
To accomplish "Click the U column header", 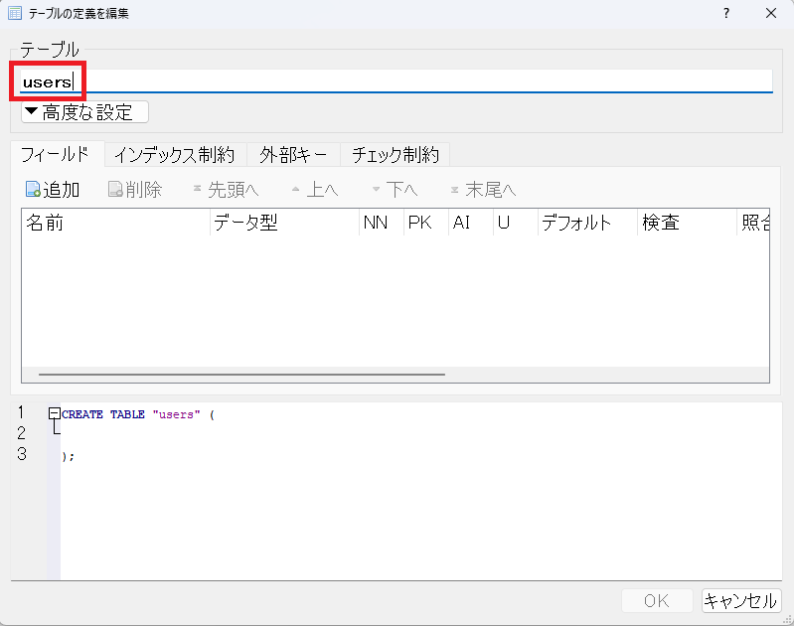I will click(x=515, y=223).
